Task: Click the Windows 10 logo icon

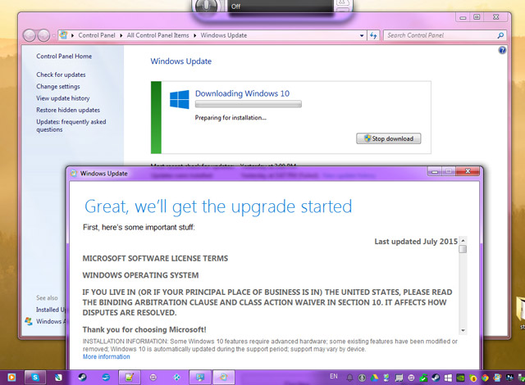Action: tap(180, 100)
